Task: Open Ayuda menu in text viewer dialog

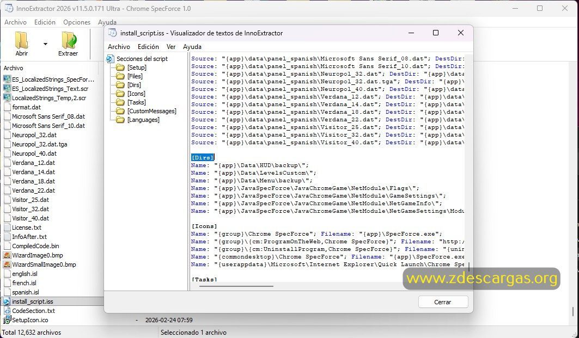Action: [192, 46]
